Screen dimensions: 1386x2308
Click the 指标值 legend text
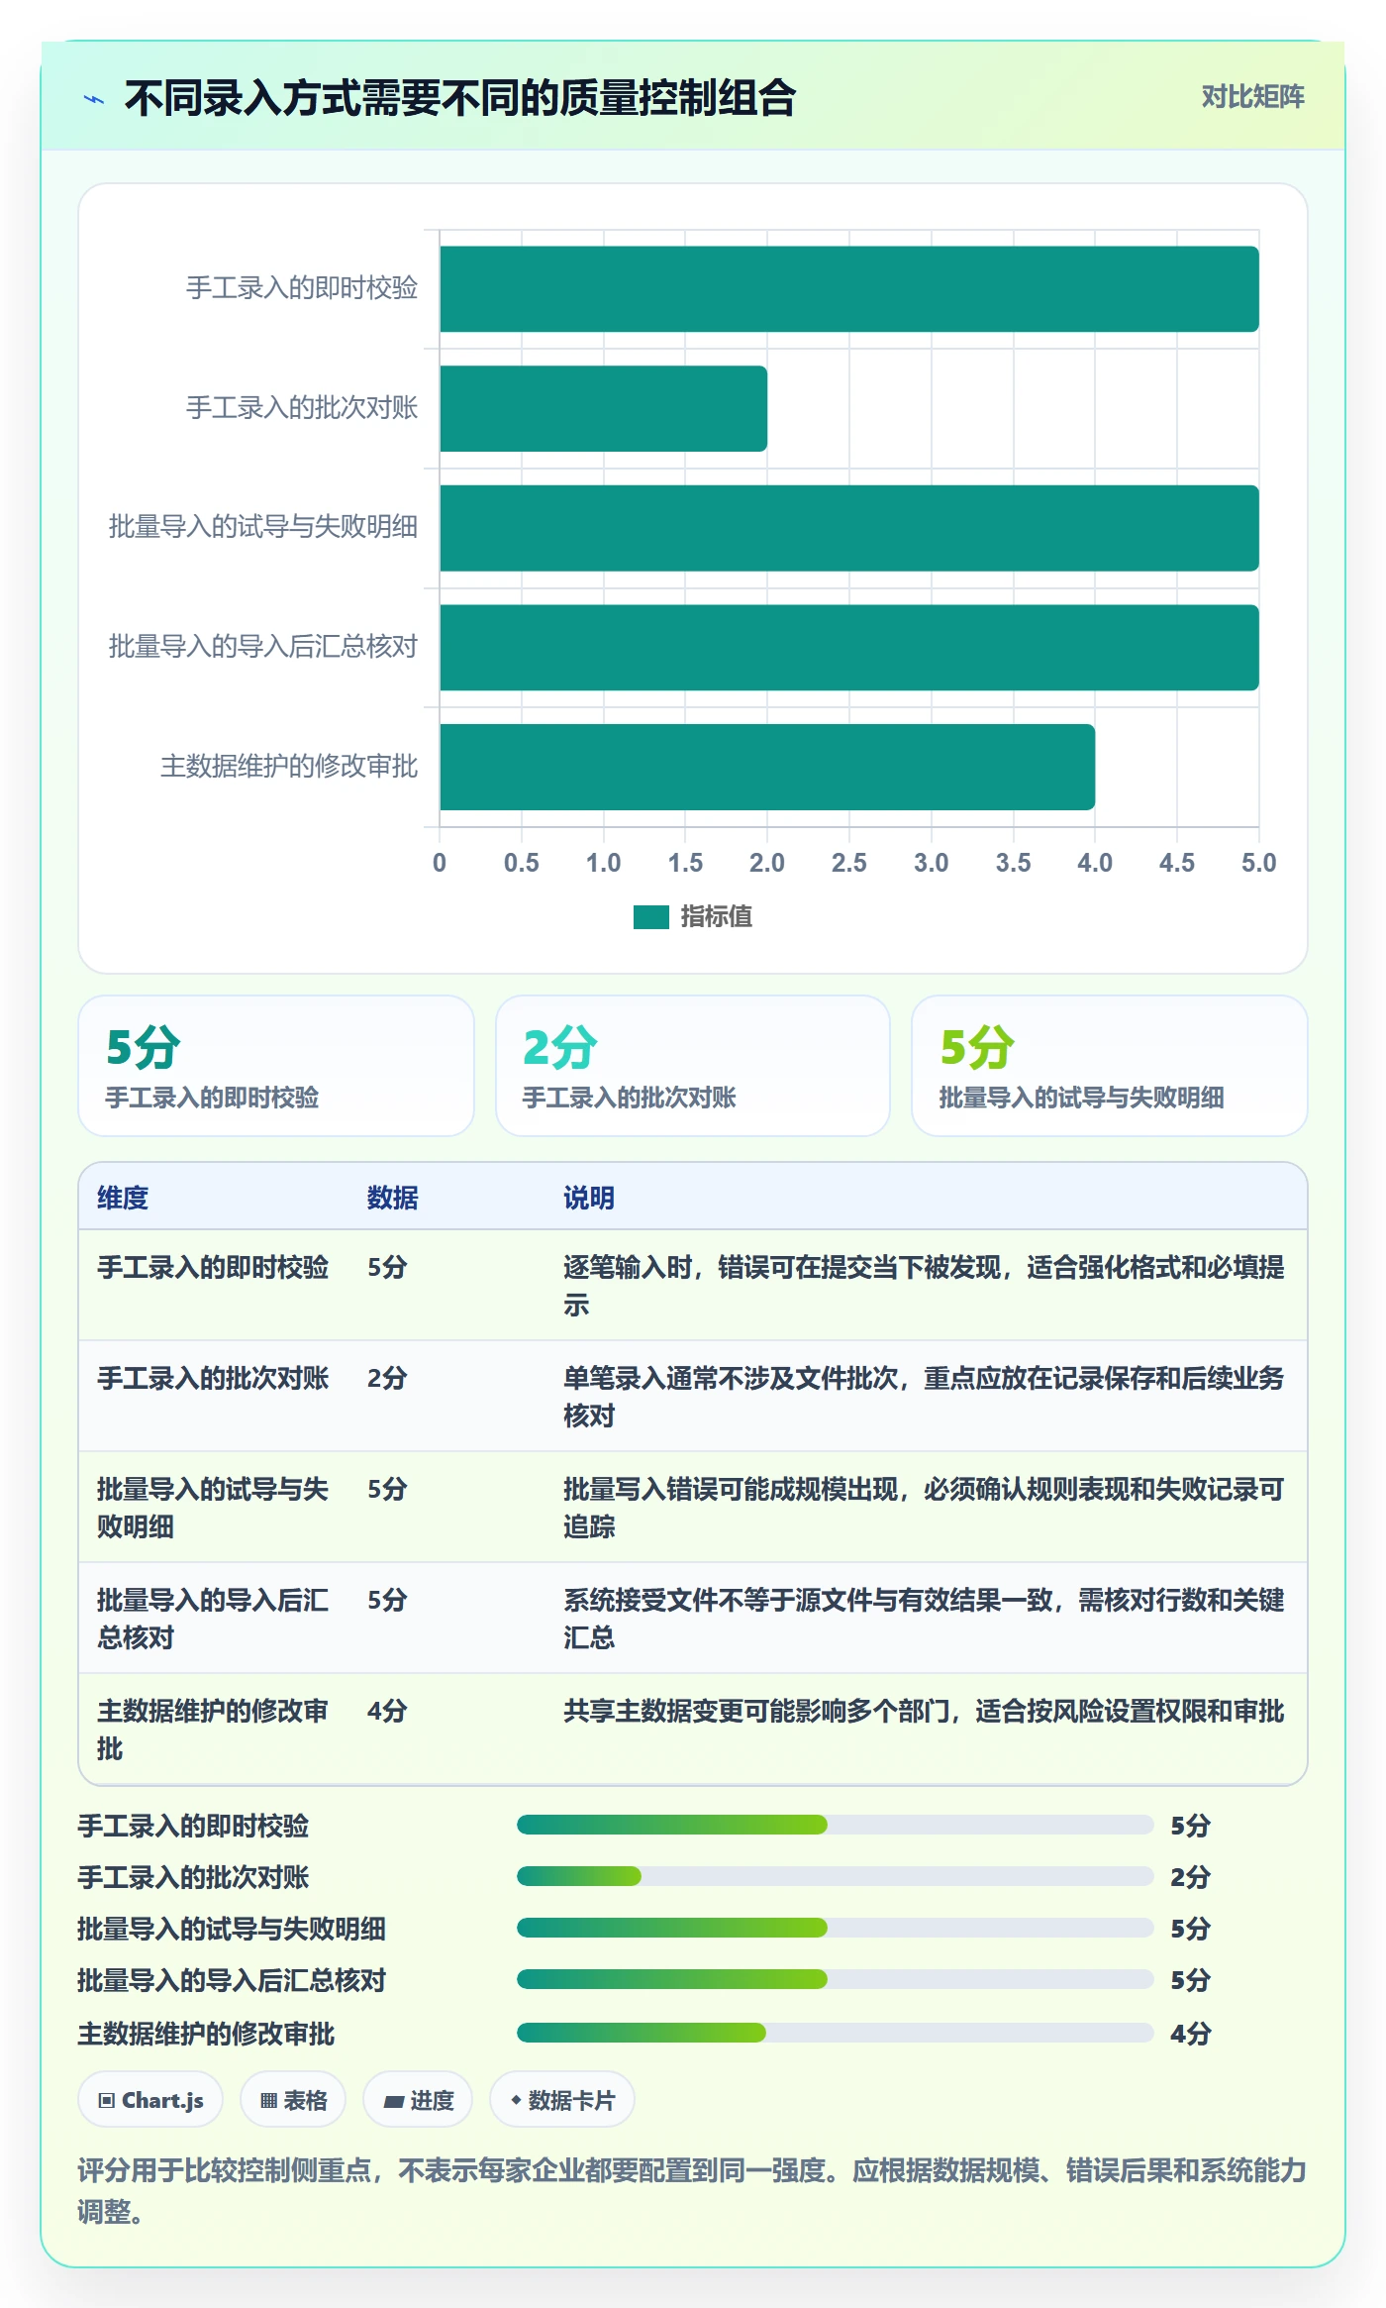pyautogui.click(x=716, y=917)
